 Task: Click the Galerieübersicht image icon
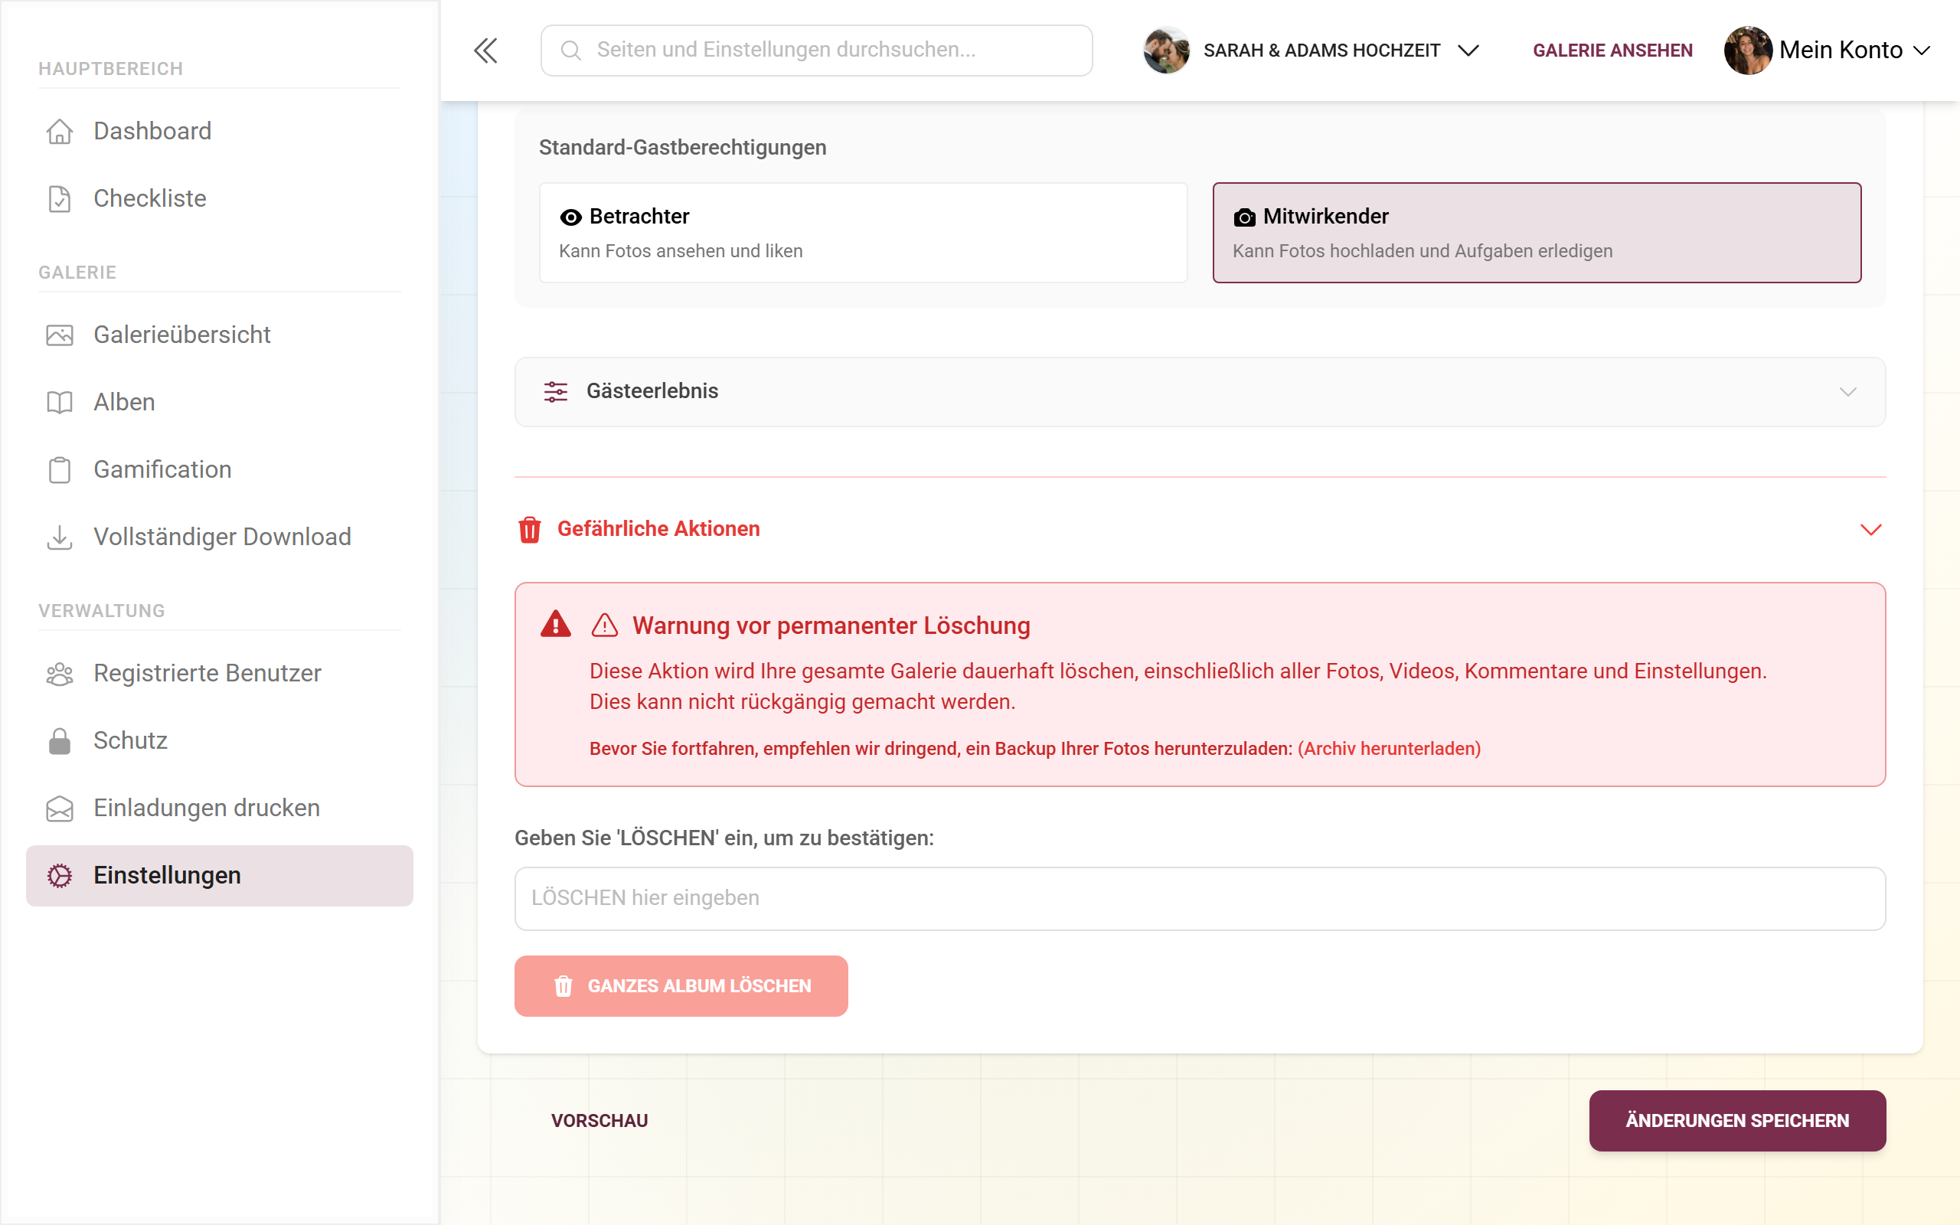point(59,335)
